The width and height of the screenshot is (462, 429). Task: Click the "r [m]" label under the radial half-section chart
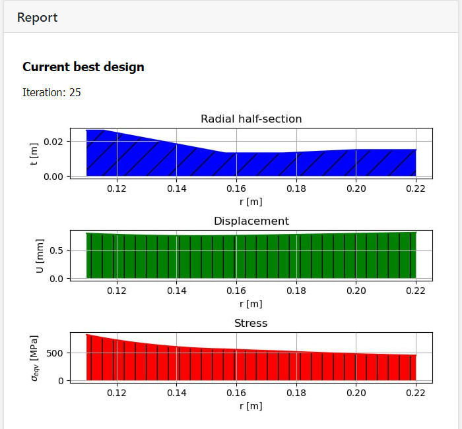point(251,202)
